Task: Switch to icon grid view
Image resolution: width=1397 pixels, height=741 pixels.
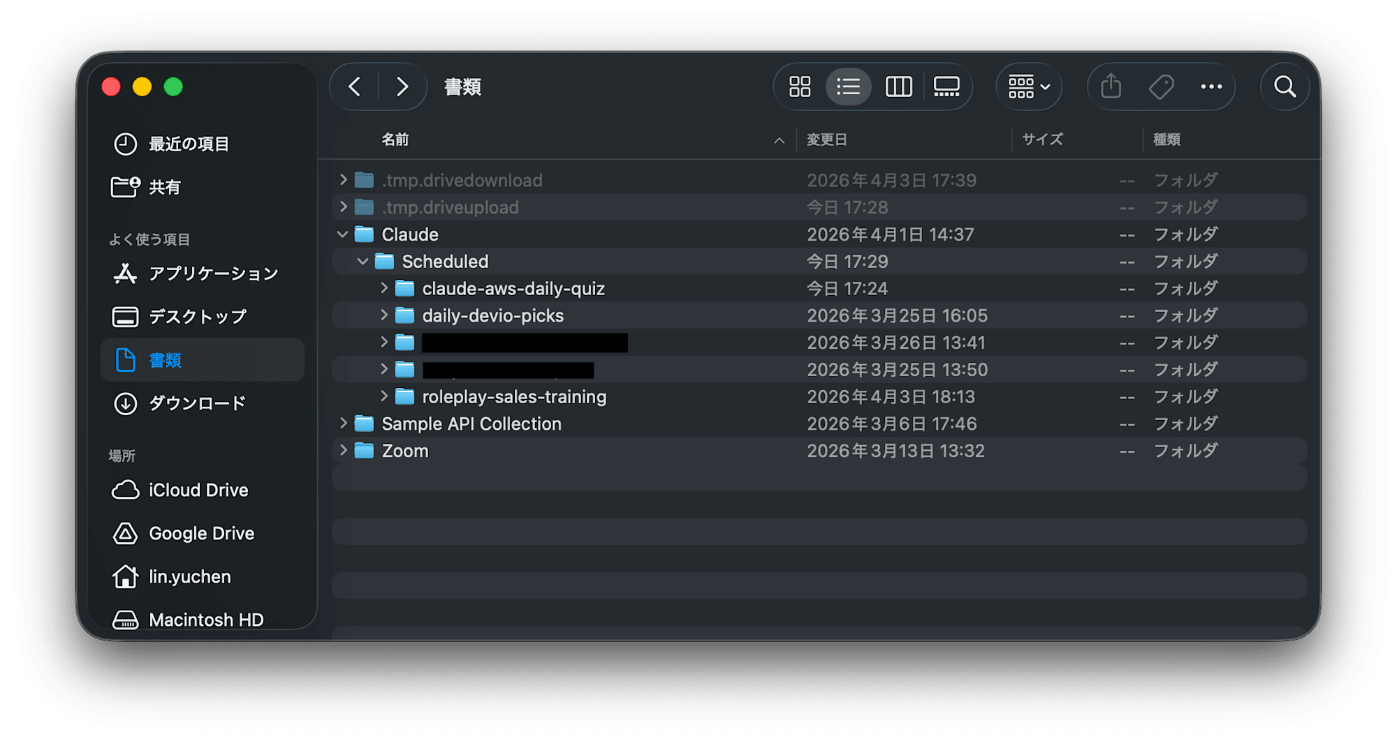Action: click(800, 87)
